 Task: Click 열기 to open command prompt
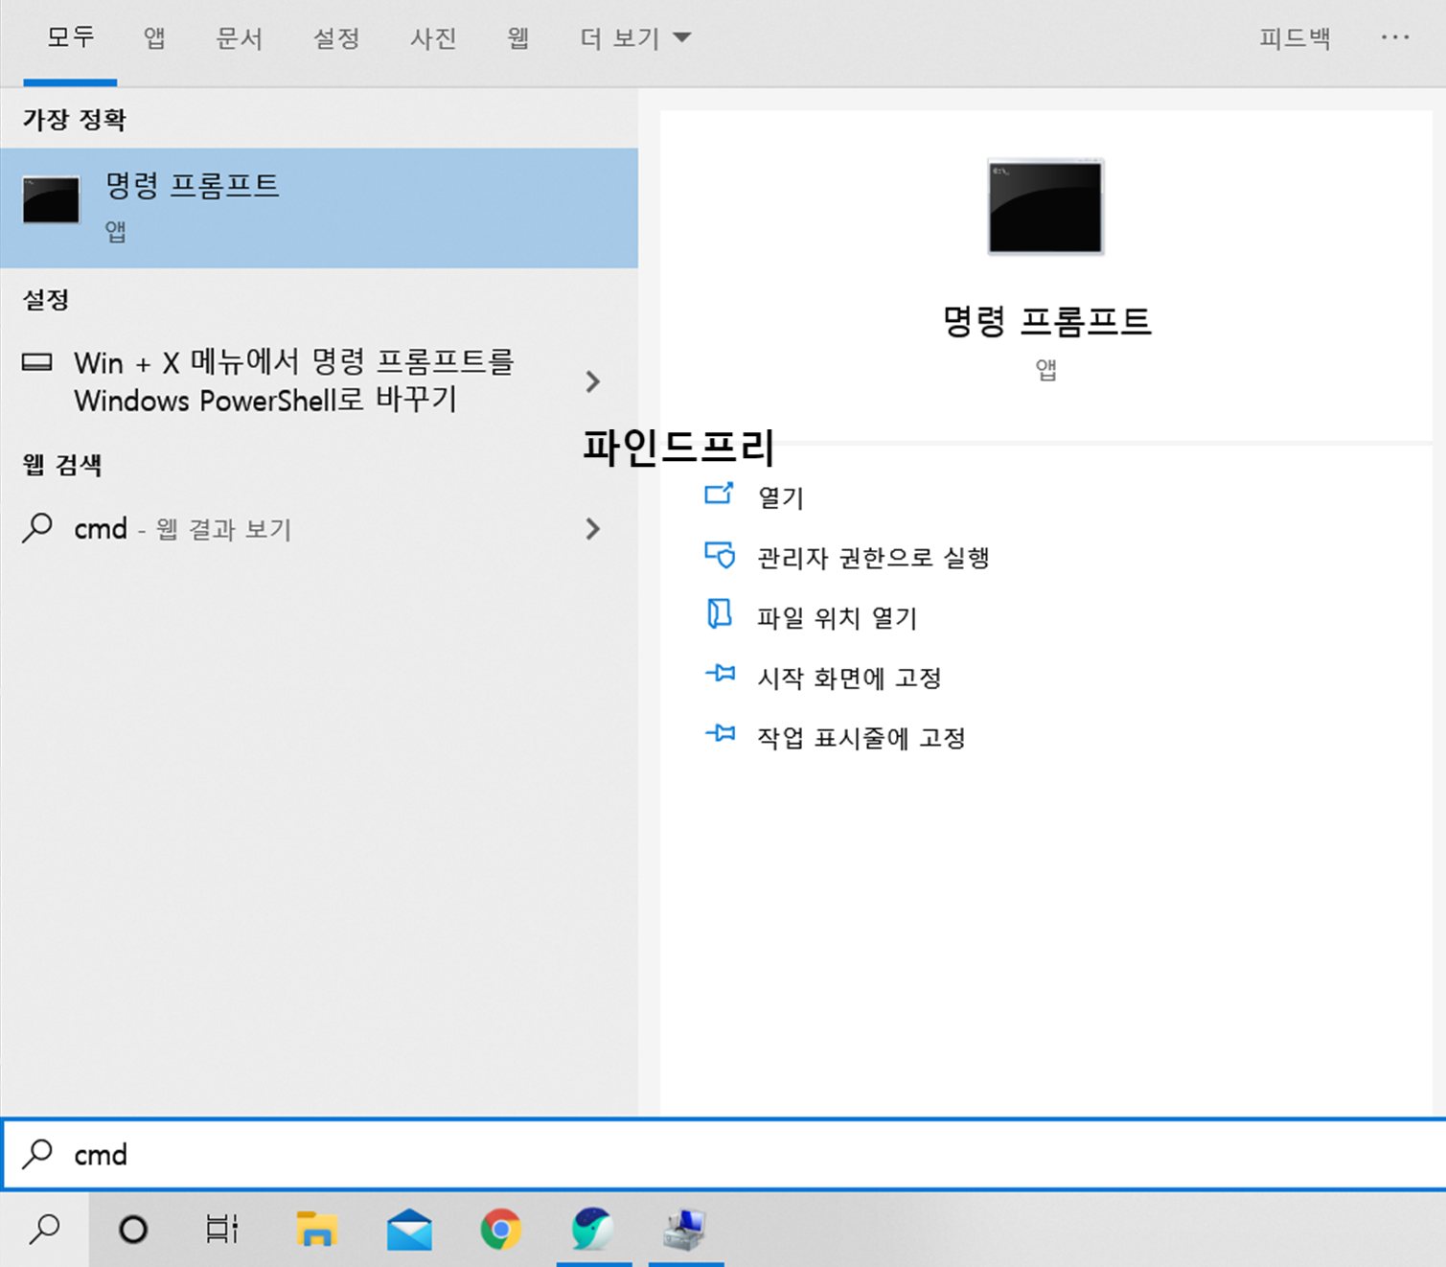click(780, 497)
